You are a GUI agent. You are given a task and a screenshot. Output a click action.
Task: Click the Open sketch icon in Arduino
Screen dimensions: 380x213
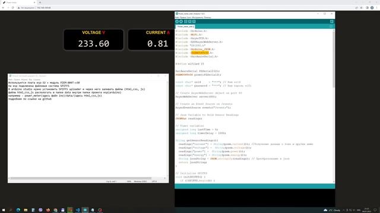pyautogui.click(x=190, y=21)
